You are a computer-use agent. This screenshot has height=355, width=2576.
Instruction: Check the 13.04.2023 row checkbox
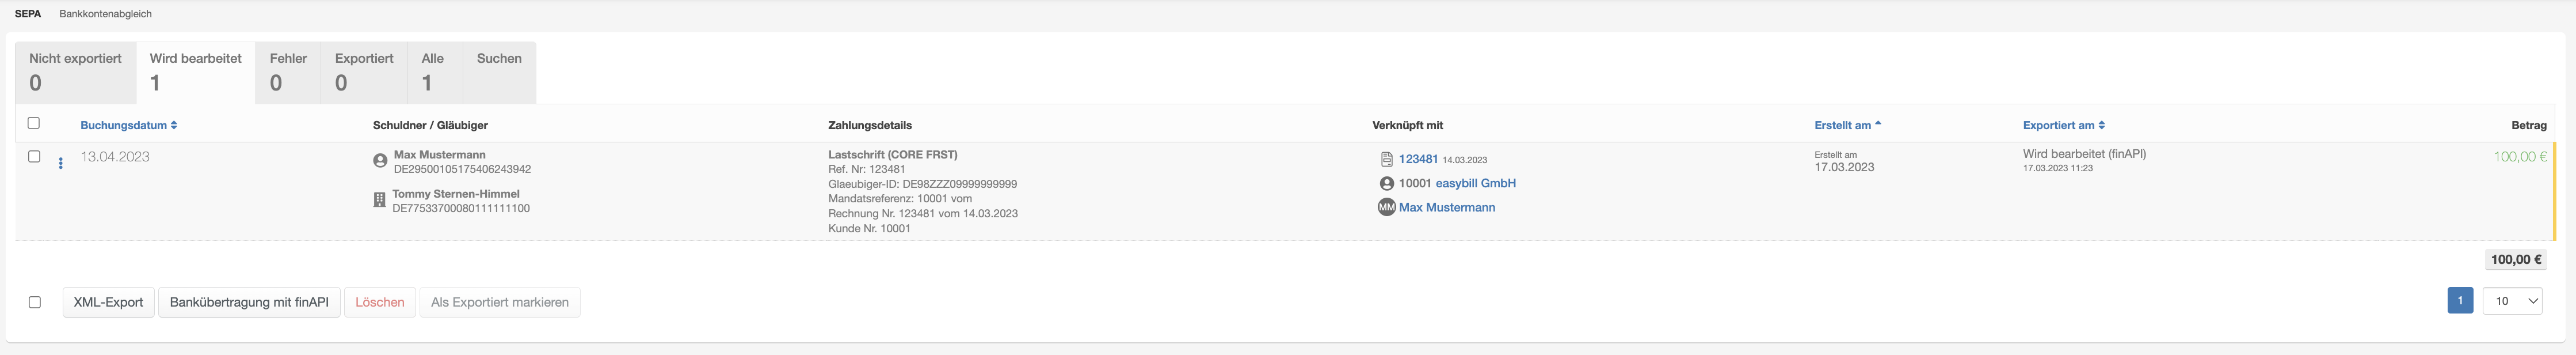(34, 156)
